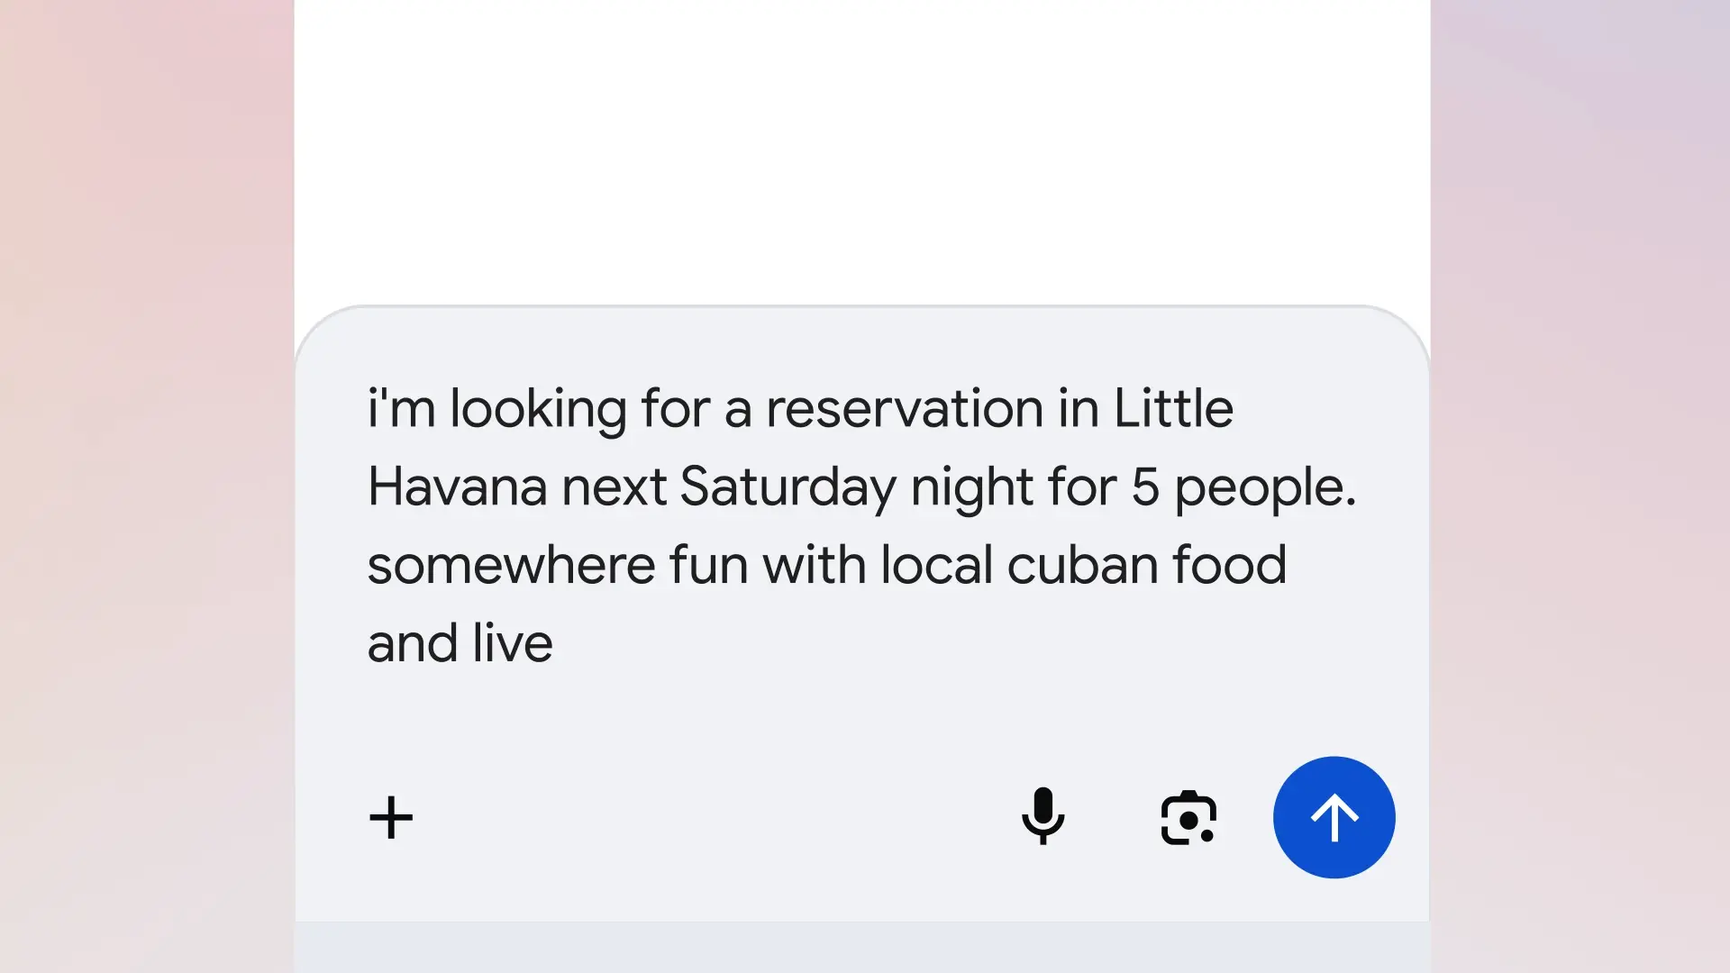The width and height of the screenshot is (1730, 973).
Task: Tap the microphone icon for voice input
Action: 1043,816
